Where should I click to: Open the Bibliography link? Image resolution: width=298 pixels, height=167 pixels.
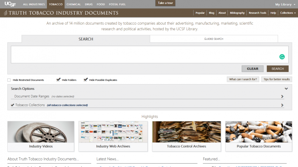click(x=237, y=13)
